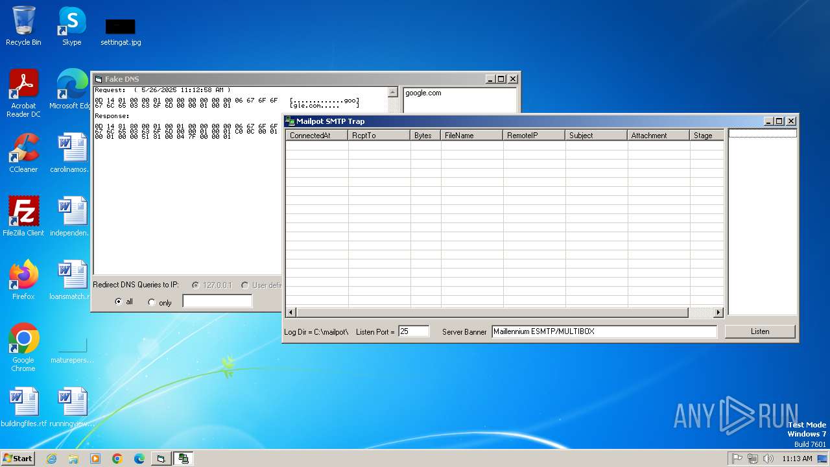The height and width of the screenshot is (467, 830).
Task: Click the left arrow of Mailpot horizontal scrollbar
Action: [x=291, y=313]
